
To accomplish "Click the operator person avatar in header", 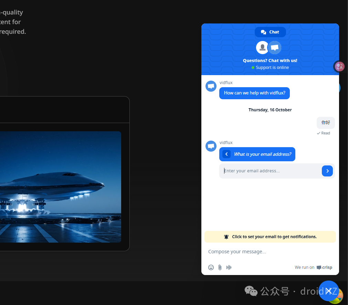I will click(x=262, y=48).
